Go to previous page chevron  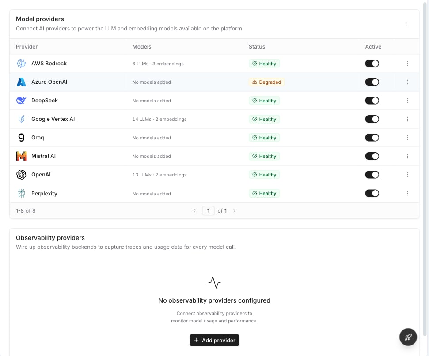(x=194, y=211)
